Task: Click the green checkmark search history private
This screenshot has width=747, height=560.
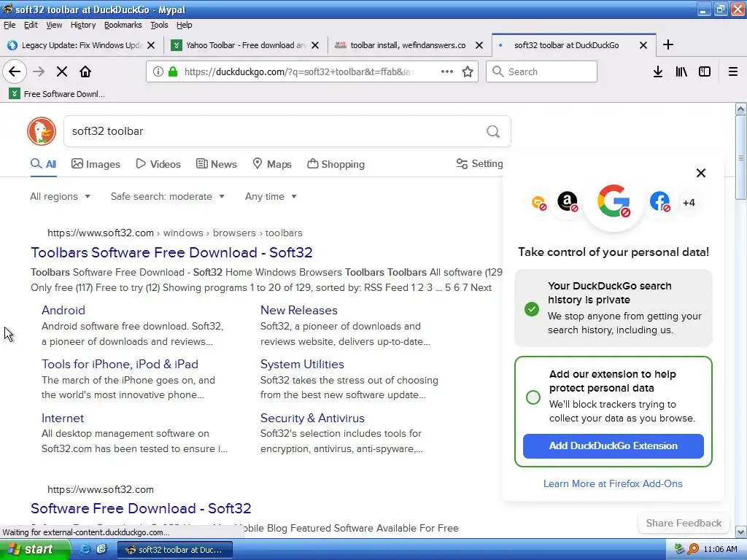Action: click(x=532, y=309)
